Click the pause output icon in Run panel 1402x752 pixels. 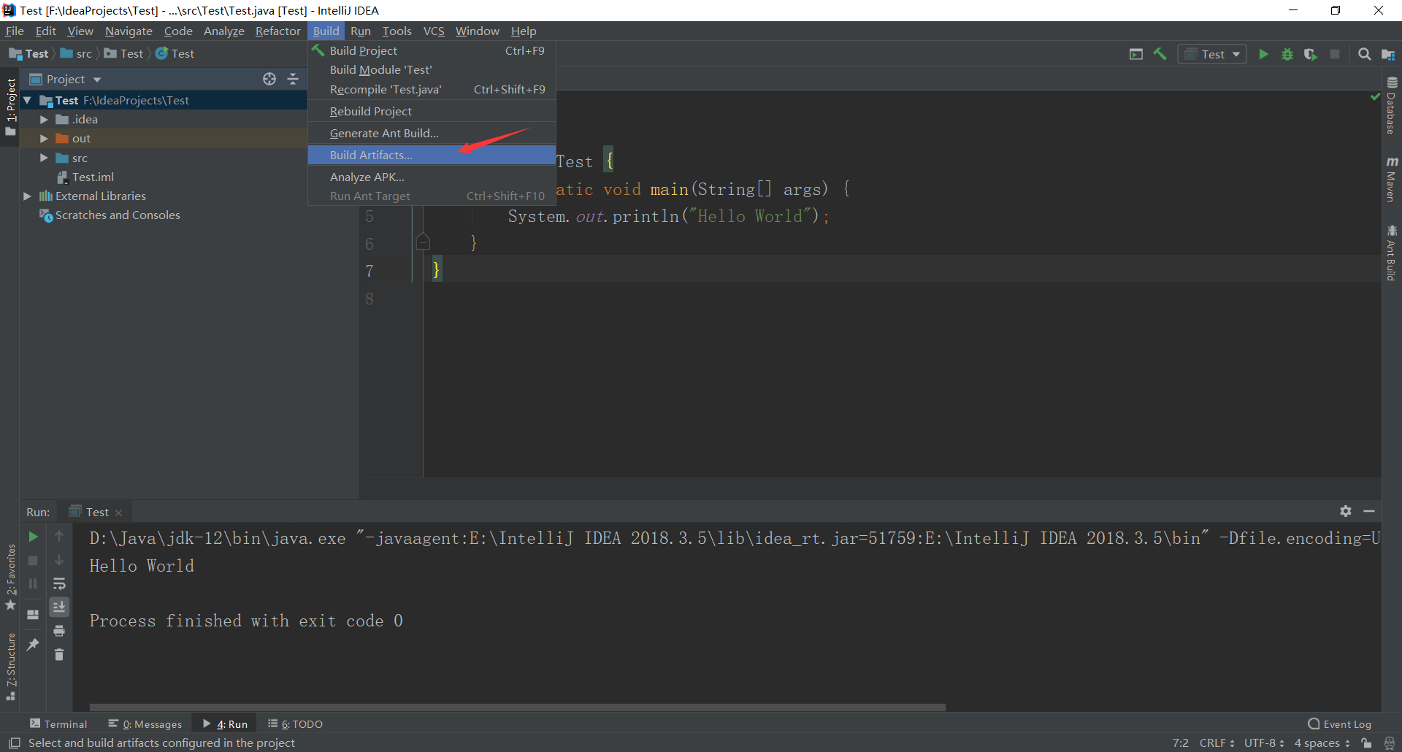[33, 583]
